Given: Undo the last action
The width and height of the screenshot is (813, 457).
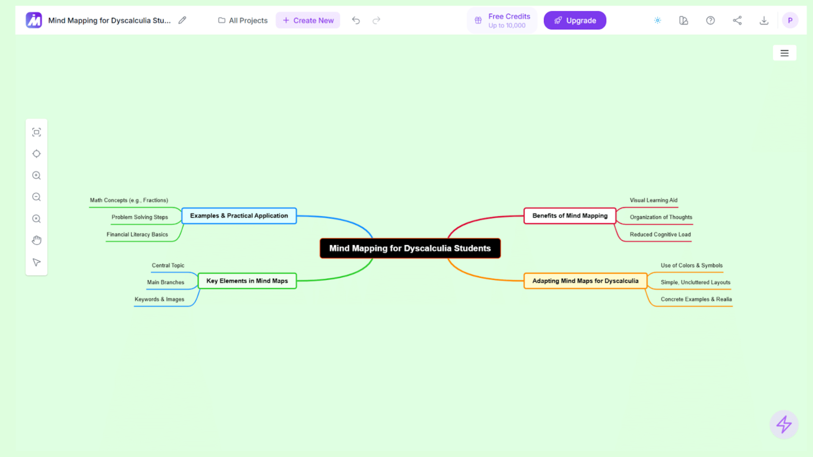Looking at the screenshot, I should (x=356, y=20).
